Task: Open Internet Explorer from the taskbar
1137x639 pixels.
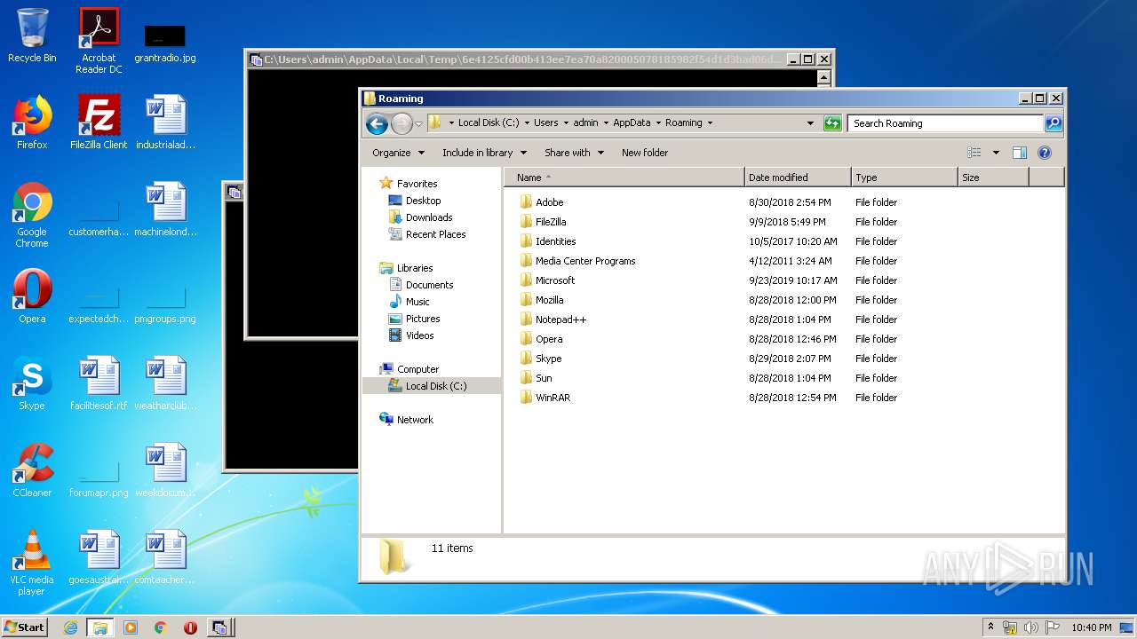Action: click(70, 627)
